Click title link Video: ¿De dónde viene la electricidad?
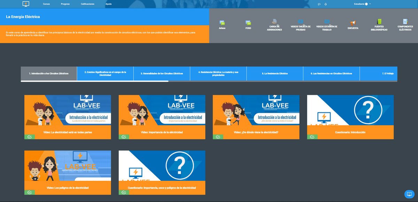This screenshot has width=418, height=202. tap(256, 132)
